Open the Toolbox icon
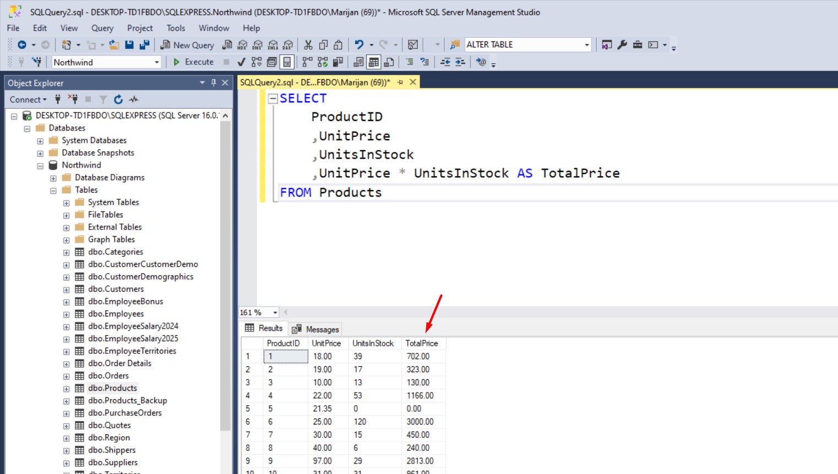The image size is (838, 474). pos(638,45)
